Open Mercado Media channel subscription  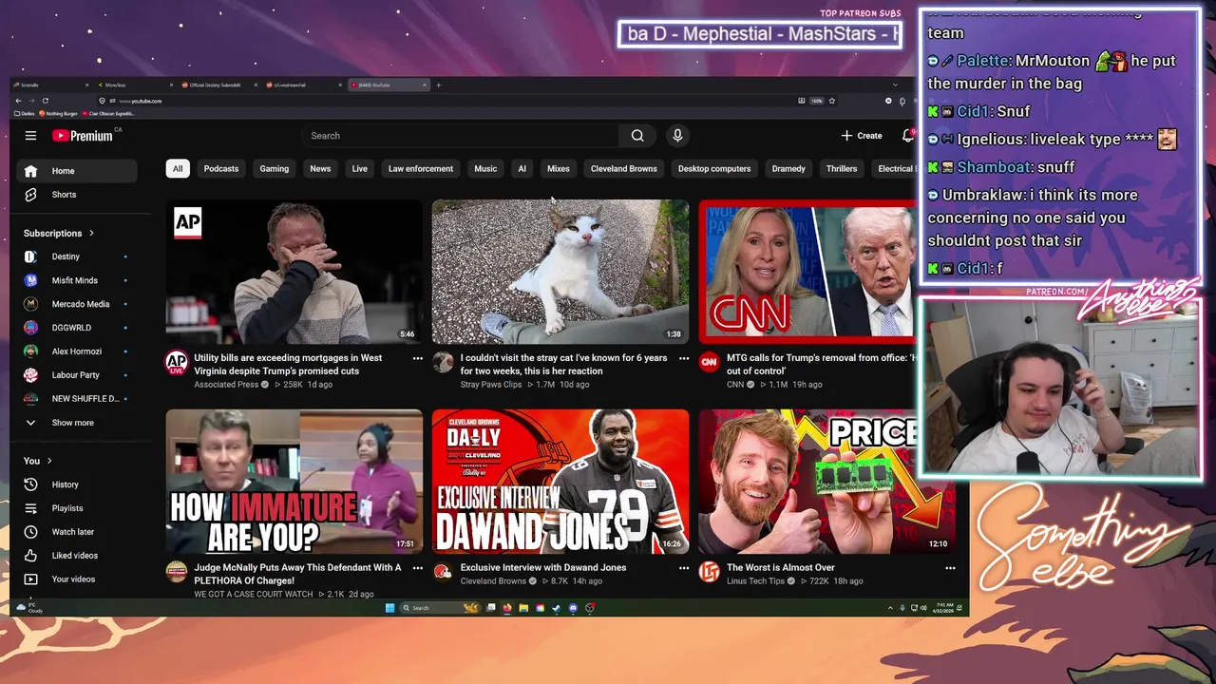[x=77, y=304]
